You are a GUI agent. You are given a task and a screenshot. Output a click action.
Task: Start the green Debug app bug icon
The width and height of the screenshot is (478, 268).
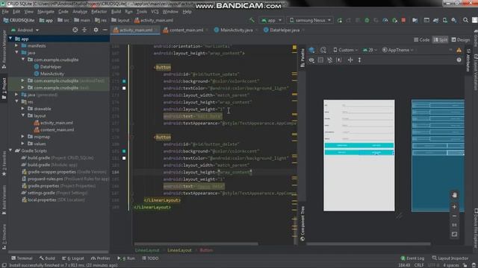click(x=367, y=20)
